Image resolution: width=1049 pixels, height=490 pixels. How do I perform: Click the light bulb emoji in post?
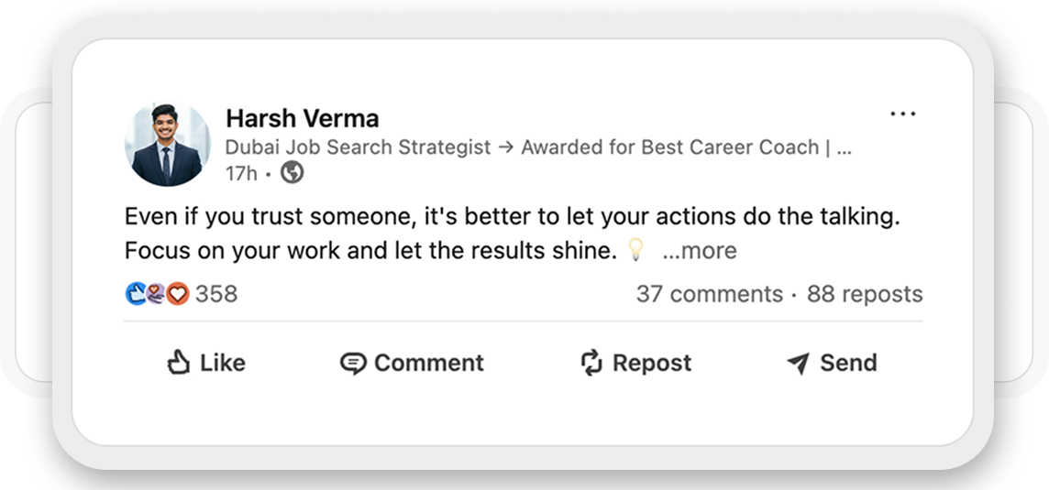[635, 251]
